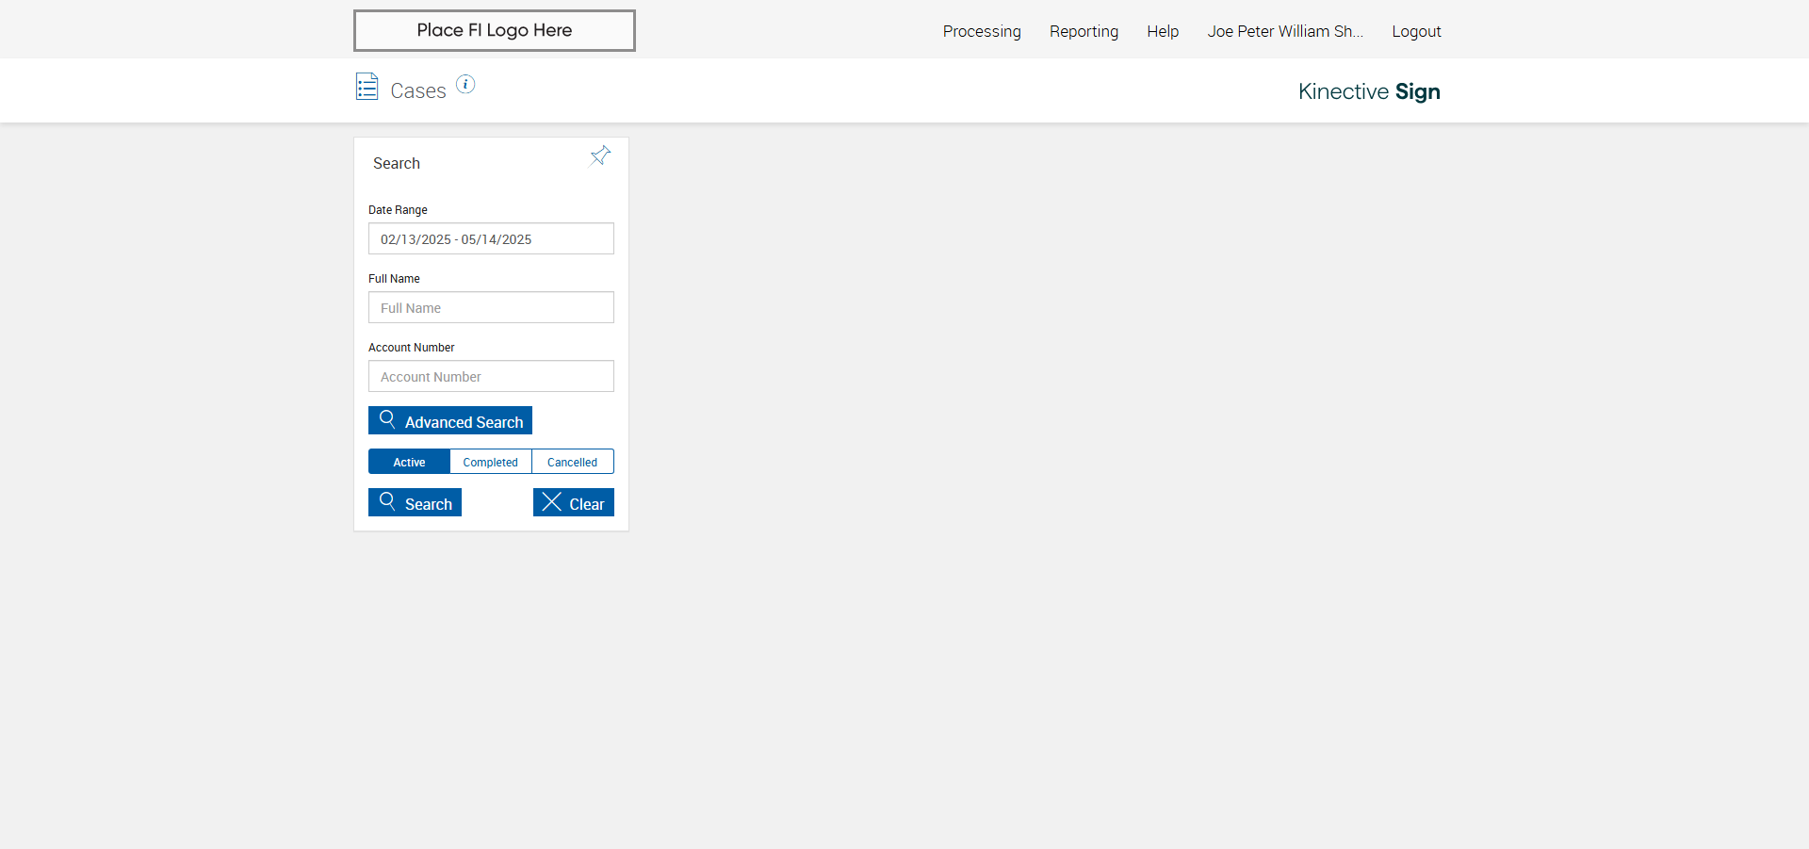Pin the Search panel
This screenshot has width=1809, height=849.
600,155
